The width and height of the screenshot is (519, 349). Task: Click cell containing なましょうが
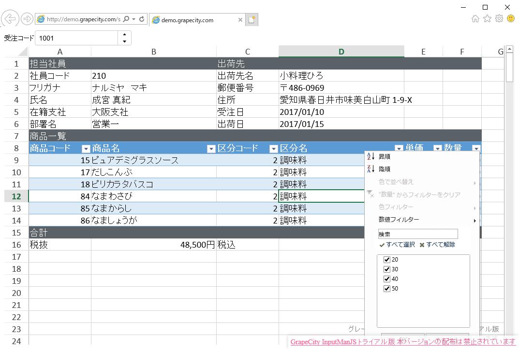click(x=154, y=220)
